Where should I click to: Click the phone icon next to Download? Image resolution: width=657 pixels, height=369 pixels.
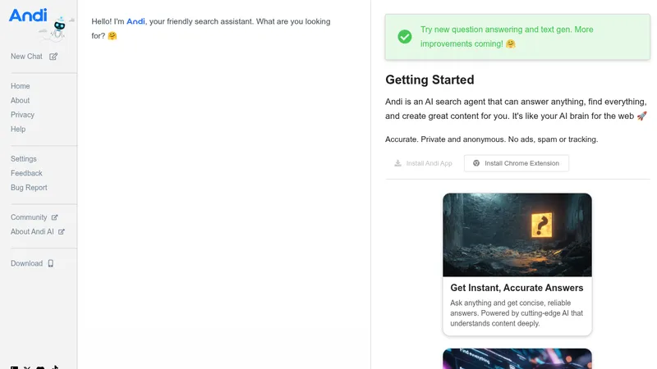coord(51,263)
